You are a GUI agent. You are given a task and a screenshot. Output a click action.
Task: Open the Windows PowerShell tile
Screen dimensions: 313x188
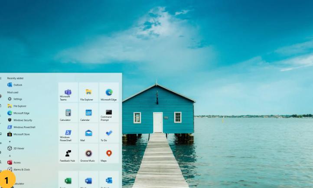tap(68, 133)
